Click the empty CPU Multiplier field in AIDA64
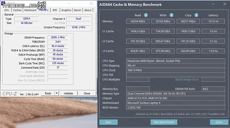This screenshot has width=230, height=128. point(138,79)
